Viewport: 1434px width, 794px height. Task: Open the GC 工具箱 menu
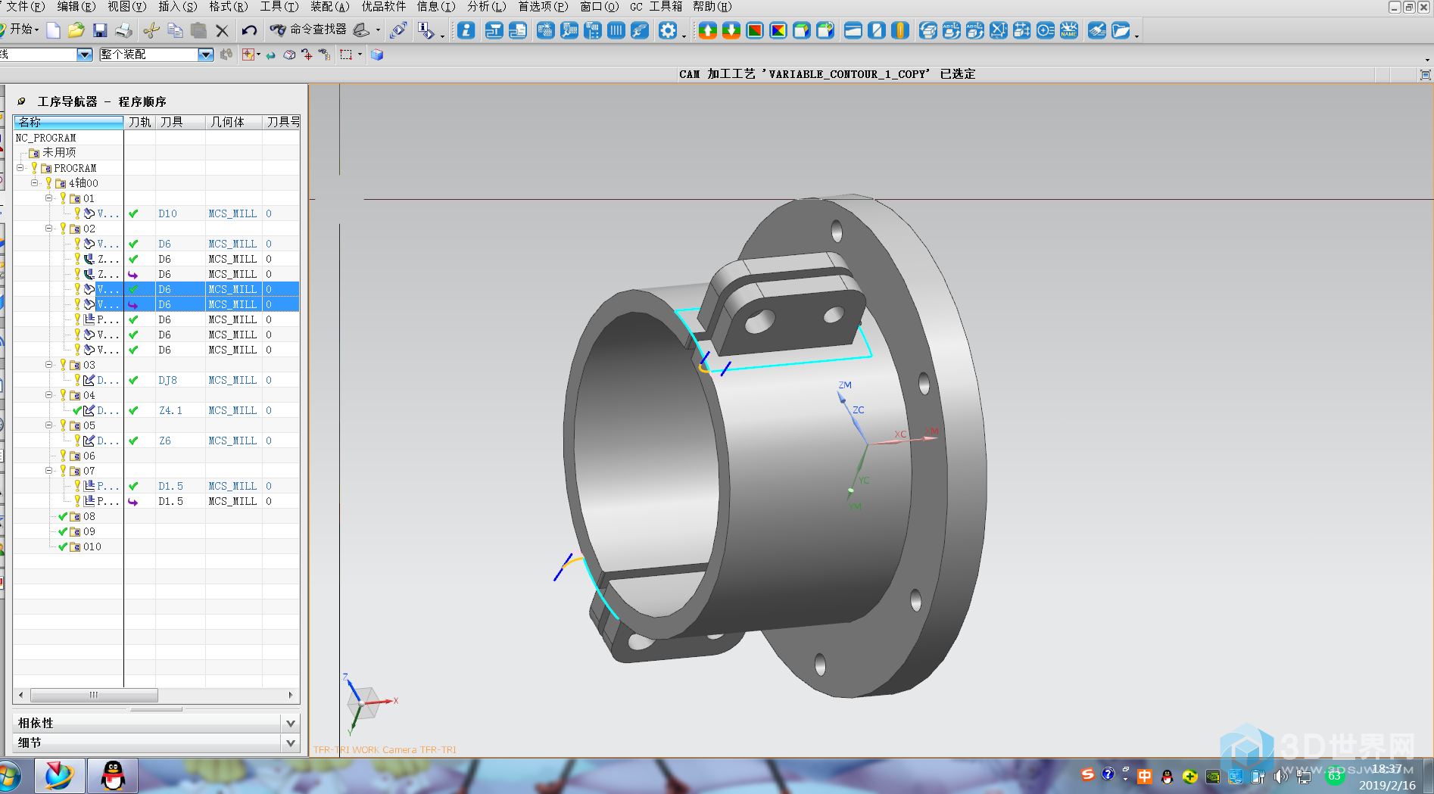656,7
